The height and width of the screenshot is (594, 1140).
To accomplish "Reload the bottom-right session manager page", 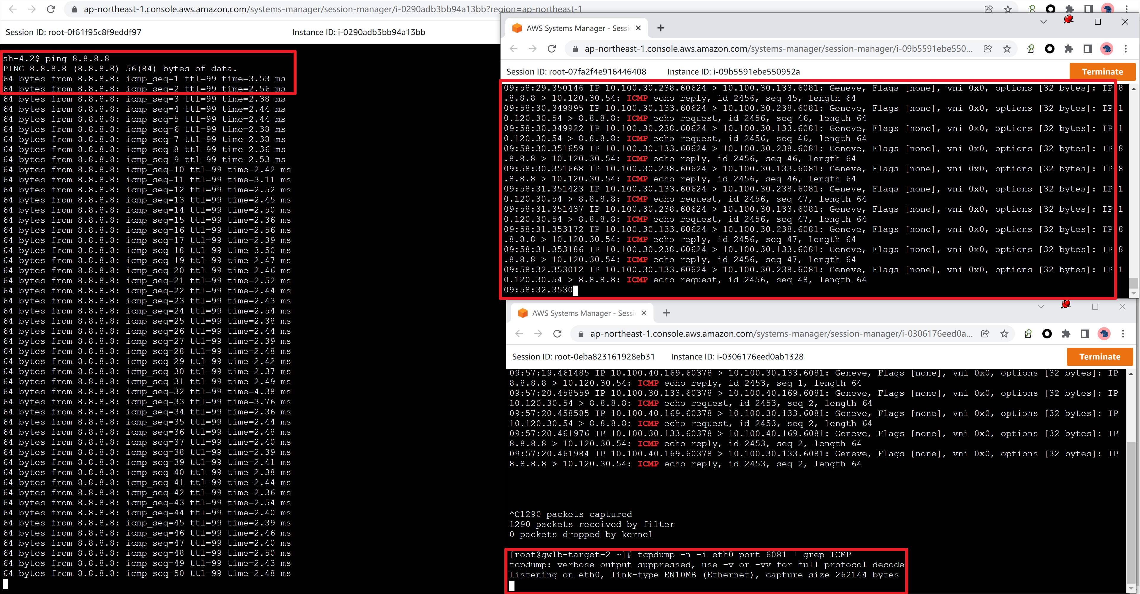I will coord(557,334).
